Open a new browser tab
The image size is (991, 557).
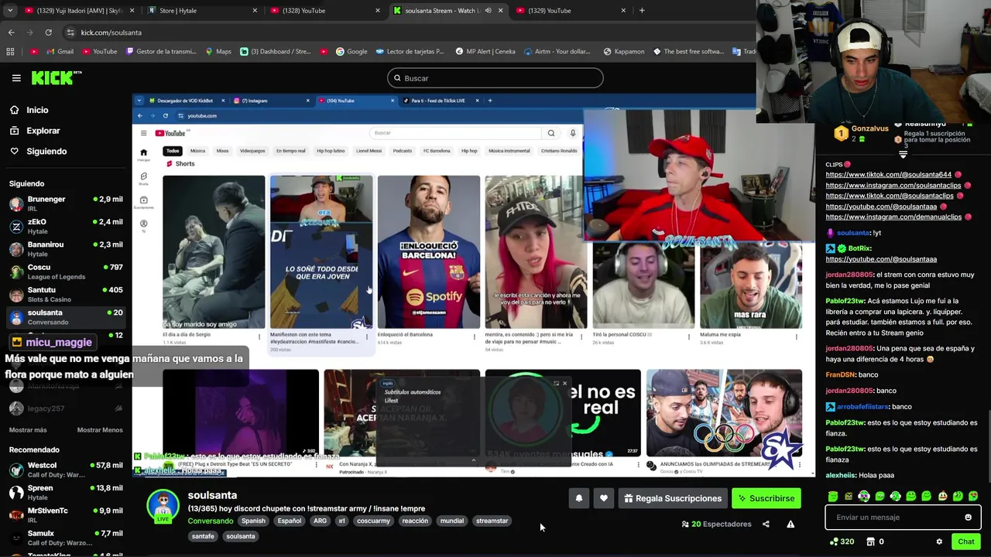tap(642, 11)
